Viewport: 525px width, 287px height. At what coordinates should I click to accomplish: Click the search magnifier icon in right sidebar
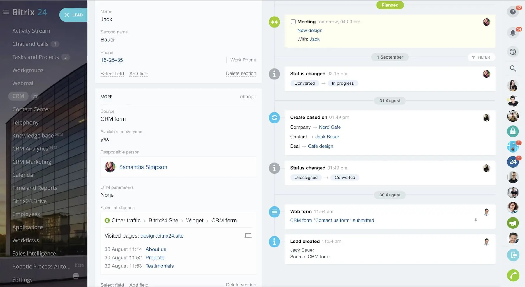[x=513, y=69]
